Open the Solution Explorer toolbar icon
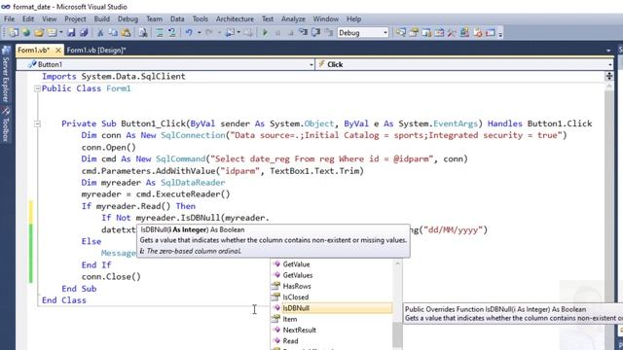 (x=401, y=32)
